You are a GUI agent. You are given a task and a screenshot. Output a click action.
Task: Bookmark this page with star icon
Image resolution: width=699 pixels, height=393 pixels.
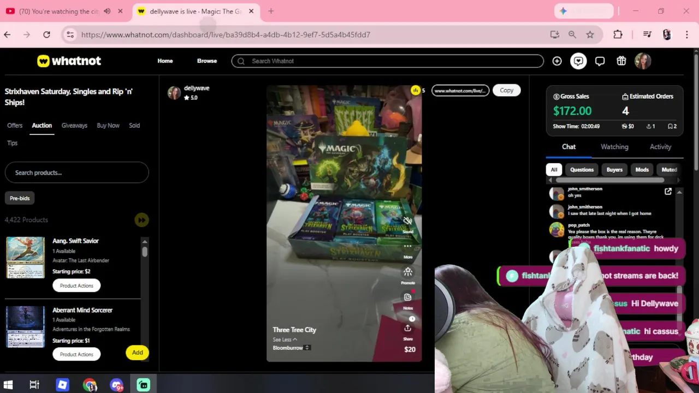click(590, 34)
